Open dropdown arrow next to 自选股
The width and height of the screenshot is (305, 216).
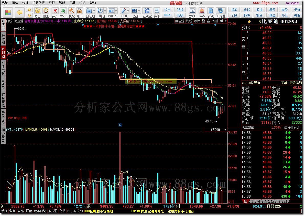click(94, 11)
